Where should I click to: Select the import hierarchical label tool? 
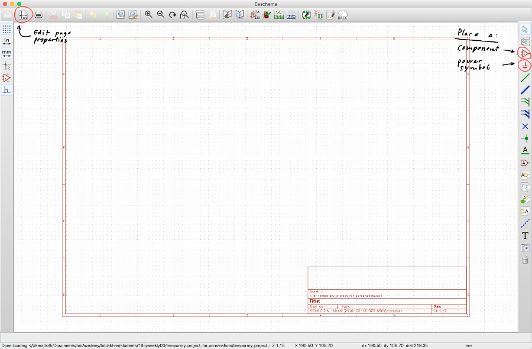(525, 199)
